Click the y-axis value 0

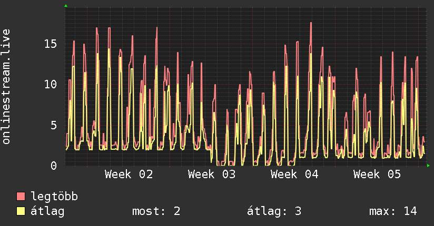54,166
